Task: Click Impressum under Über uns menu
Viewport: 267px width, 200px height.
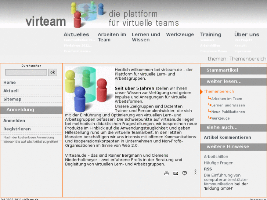Action: (243, 51)
